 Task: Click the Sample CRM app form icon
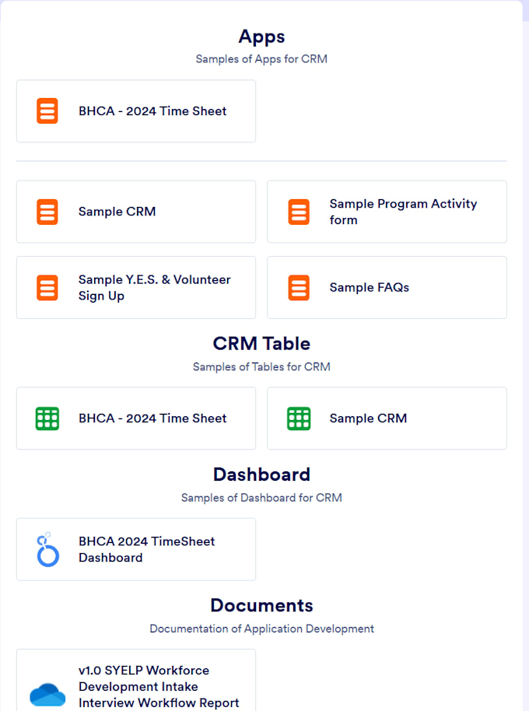point(47,212)
